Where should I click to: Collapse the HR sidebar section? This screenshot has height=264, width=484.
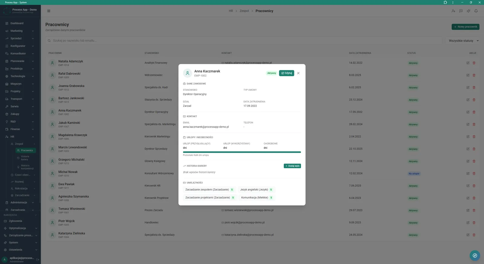point(20,137)
